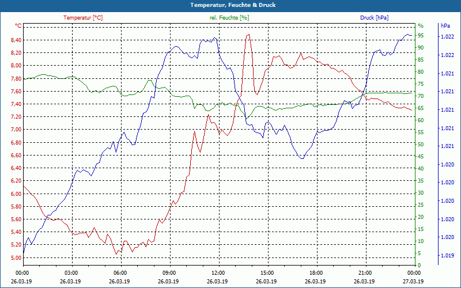The height and width of the screenshot is (288, 461).
Task: Click the time axis label "12:00"
Action: (218, 272)
